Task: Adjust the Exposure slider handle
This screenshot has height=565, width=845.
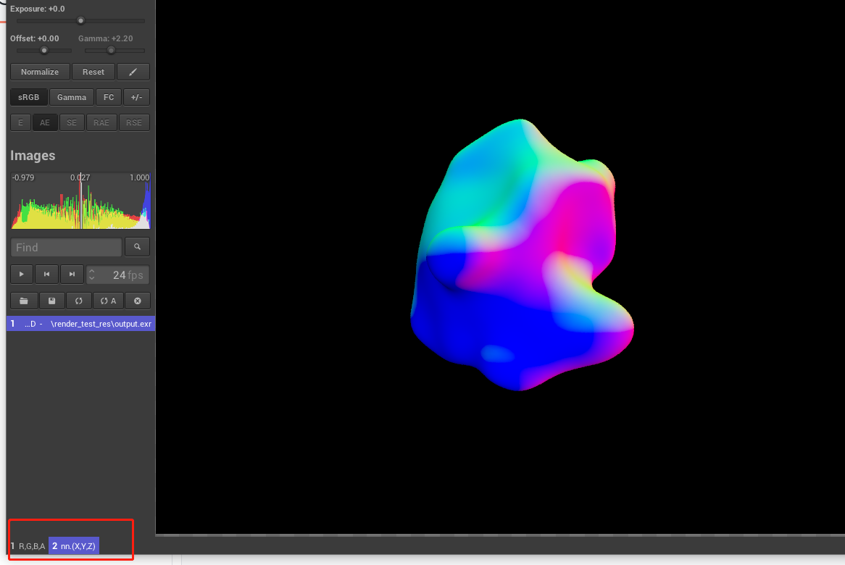Action: pyautogui.click(x=80, y=21)
